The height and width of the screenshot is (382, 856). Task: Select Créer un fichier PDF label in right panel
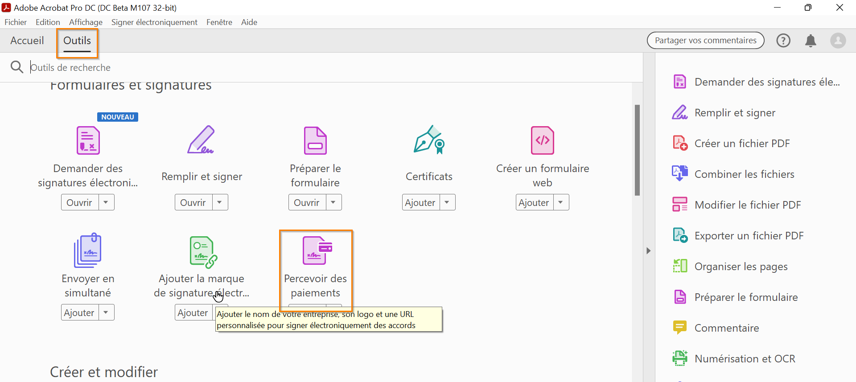(742, 144)
